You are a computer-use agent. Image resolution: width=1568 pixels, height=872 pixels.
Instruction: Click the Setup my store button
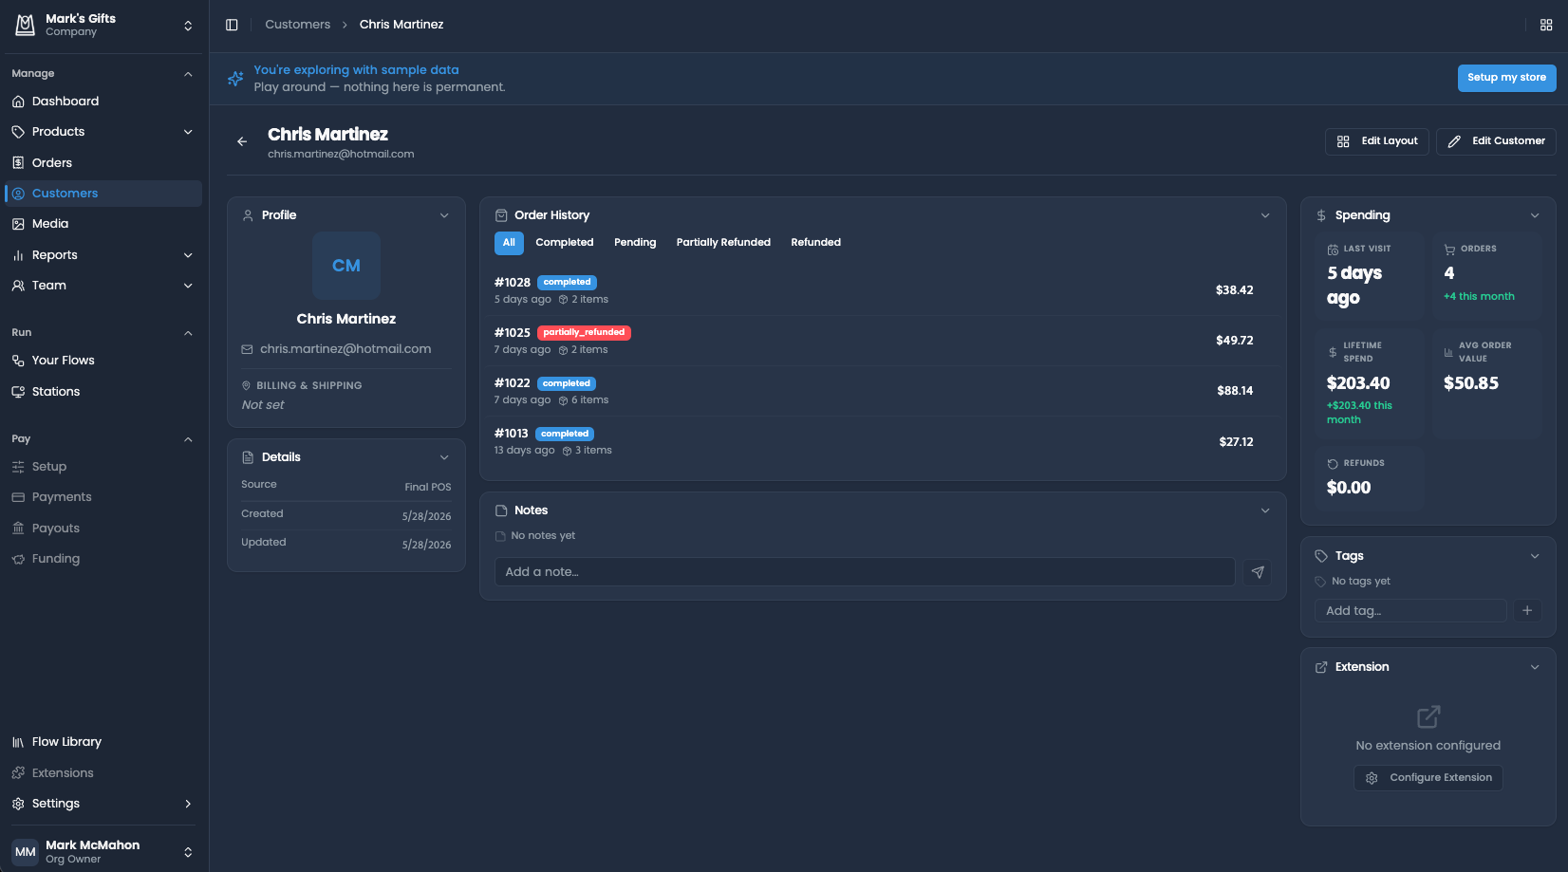1506,78
